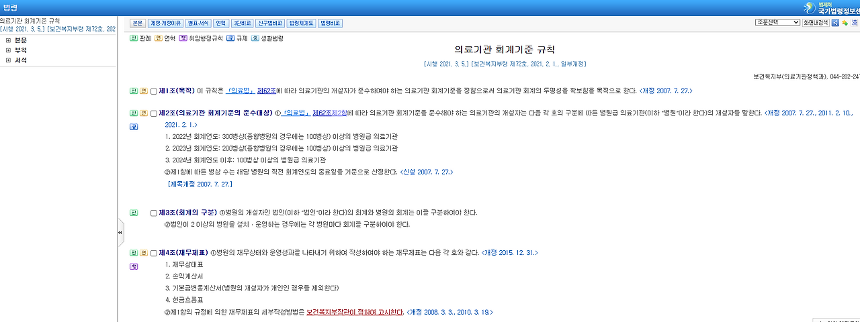Follow the 제62조제2항 link in 제2조
860x322 pixels.
tap(330, 113)
